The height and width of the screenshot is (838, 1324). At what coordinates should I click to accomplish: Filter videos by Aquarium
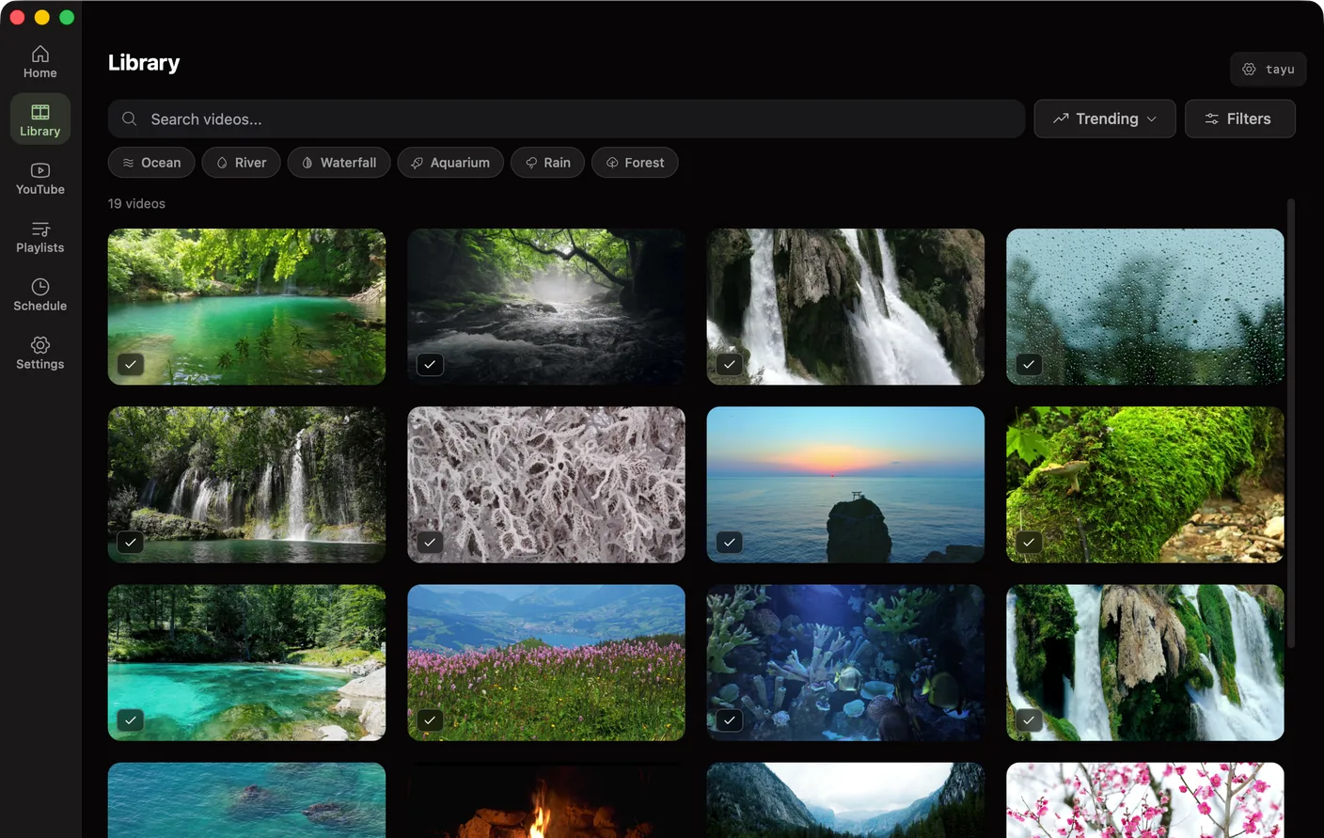tap(450, 163)
